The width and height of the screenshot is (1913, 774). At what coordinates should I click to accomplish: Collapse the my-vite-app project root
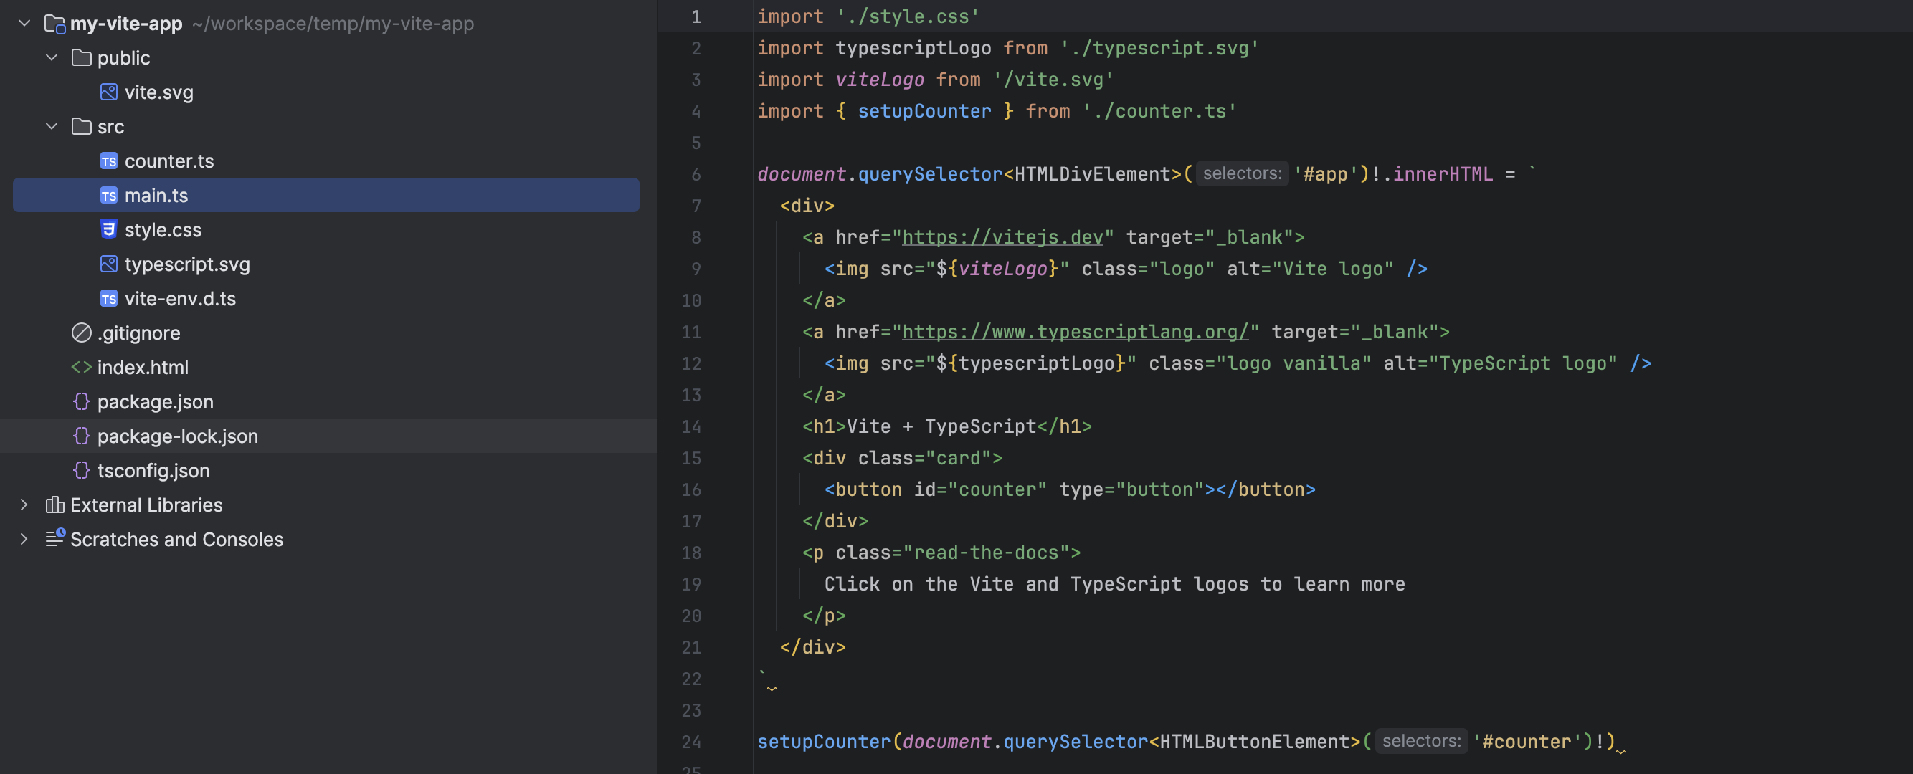[24, 23]
